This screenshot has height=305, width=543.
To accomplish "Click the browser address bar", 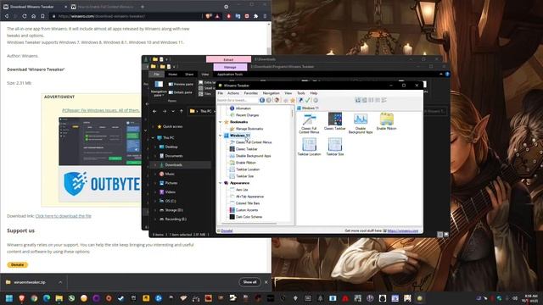I will pyautogui.click(x=125, y=16).
